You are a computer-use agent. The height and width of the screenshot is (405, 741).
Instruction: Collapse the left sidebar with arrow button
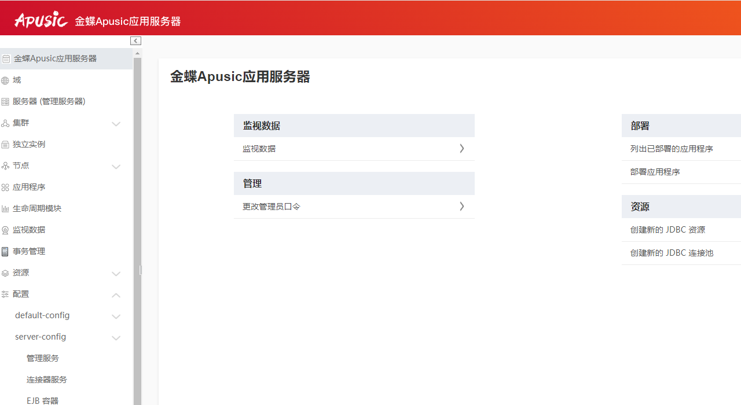[x=135, y=41]
